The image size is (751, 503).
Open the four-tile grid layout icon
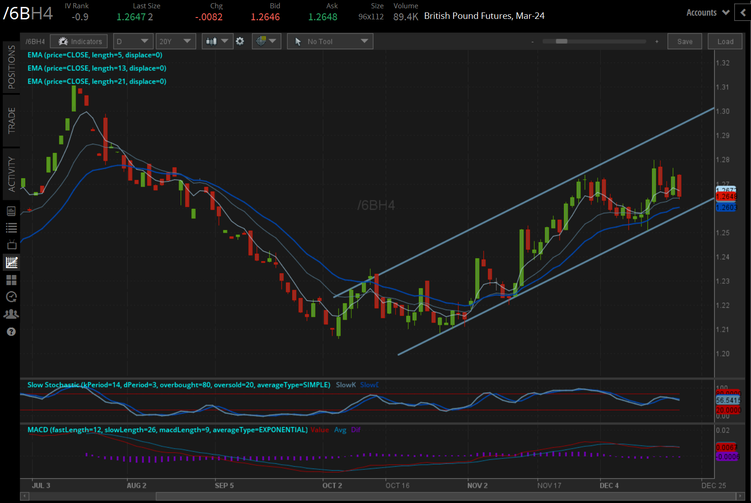tap(11, 280)
